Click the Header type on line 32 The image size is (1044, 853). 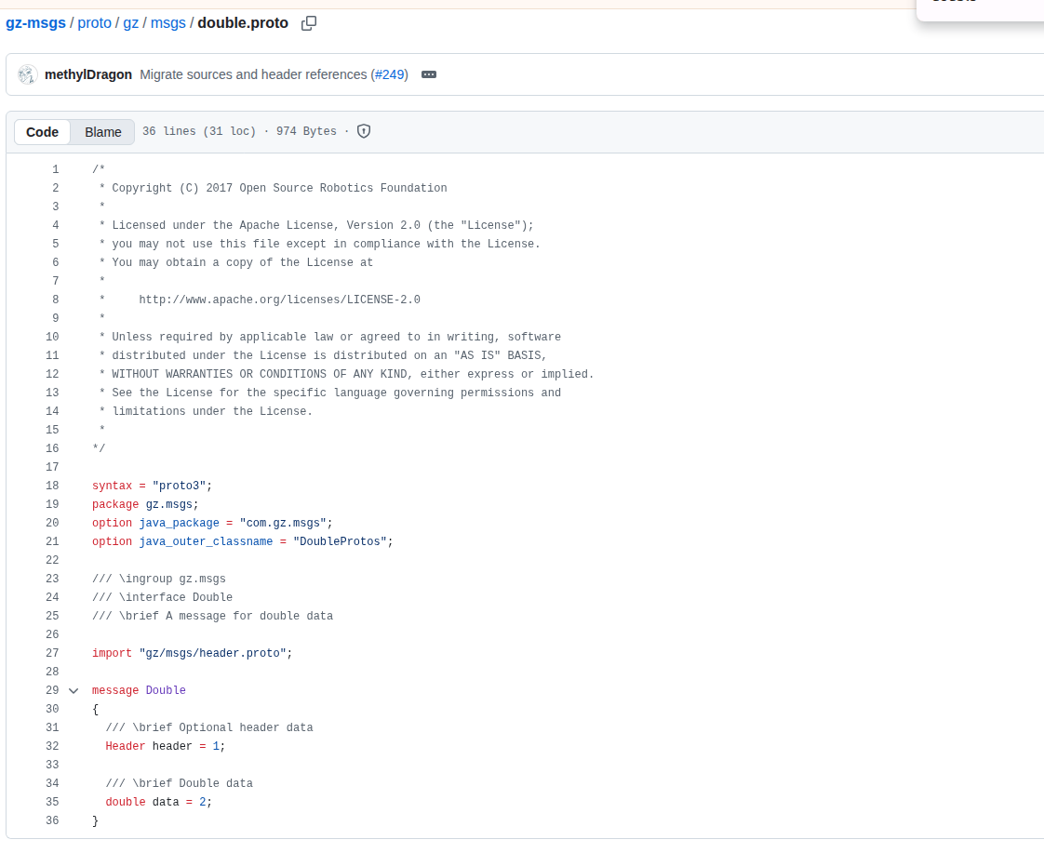(x=126, y=746)
